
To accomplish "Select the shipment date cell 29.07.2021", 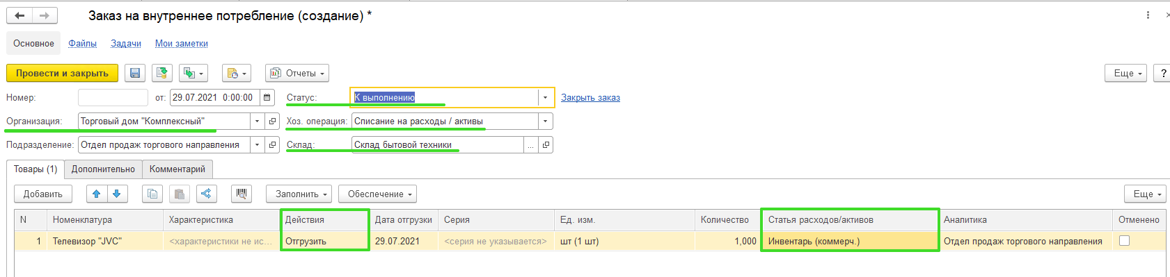I will click(404, 241).
